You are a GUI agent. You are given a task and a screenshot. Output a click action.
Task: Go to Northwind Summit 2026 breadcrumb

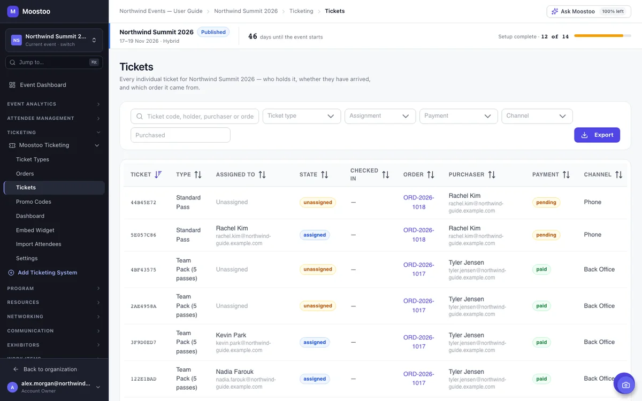tap(246, 11)
